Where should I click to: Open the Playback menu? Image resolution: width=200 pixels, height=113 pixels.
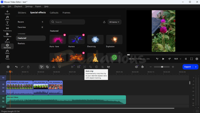tap(18, 6)
